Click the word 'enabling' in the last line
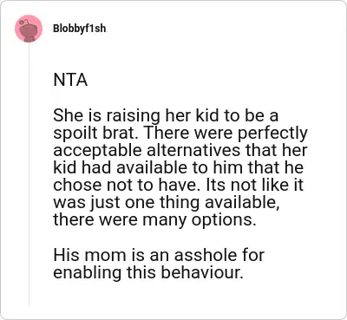This screenshot has width=347, height=320. (x=87, y=273)
